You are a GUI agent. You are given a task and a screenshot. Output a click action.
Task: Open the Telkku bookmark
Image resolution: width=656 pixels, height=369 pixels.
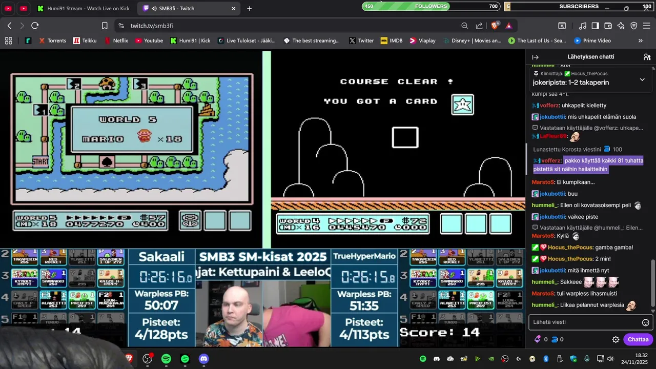[x=85, y=40]
